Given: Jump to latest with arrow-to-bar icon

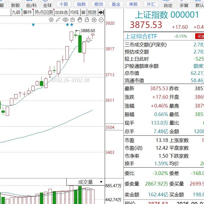Looking at the screenshot, I should pos(101,12).
